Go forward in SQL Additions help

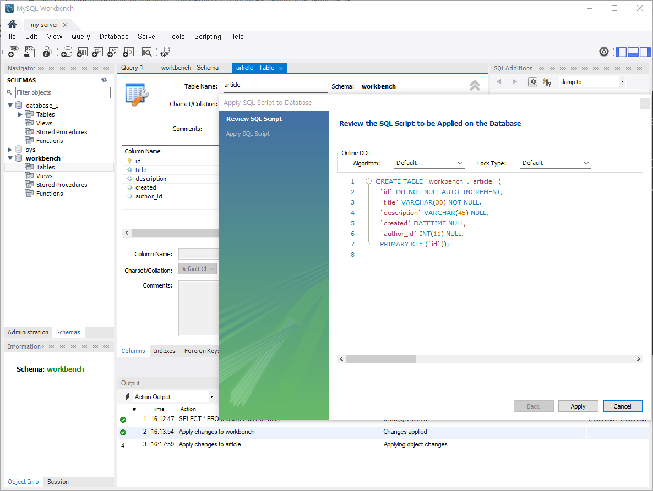pos(515,81)
